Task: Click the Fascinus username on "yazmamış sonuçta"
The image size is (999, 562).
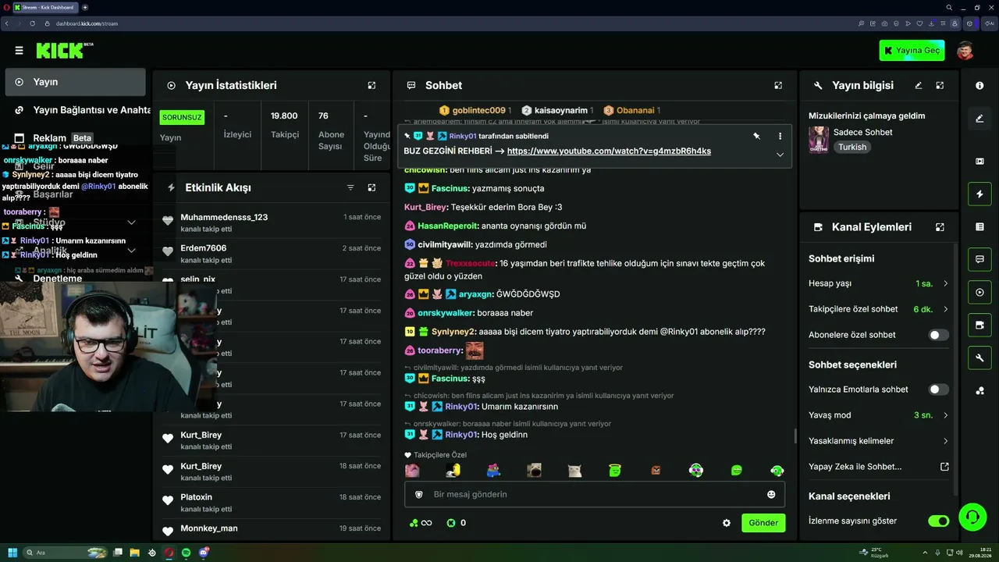Action: click(x=450, y=189)
